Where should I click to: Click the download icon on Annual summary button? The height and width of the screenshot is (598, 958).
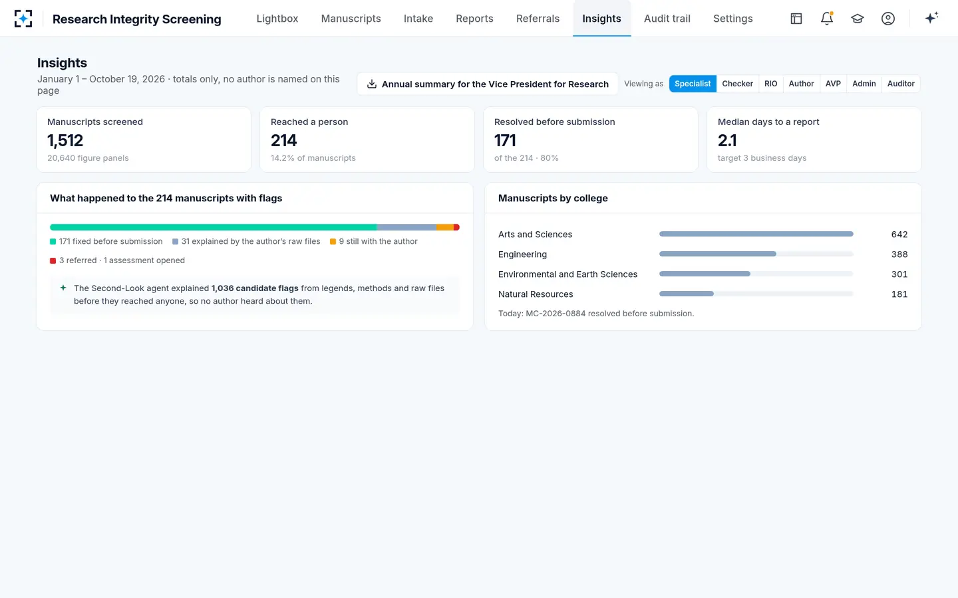(x=372, y=84)
